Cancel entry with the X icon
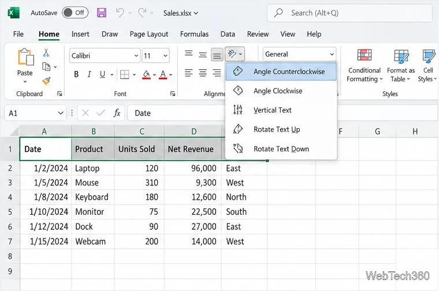This screenshot has height=291, width=439. click(x=85, y=113)
